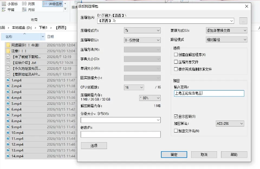
Task: Click the password input field
Action: (209, 93)
